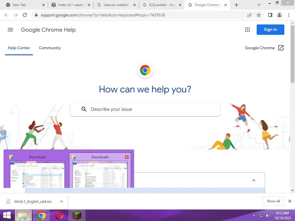The height and width of the screenshot is (221, 295).
Task: Close the downloads bar
Action: pos(290,201)
